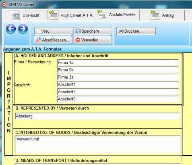192x165 pixels.
Task: Click the vertical IMPORTATION label
Action: (x=9, y=102)
